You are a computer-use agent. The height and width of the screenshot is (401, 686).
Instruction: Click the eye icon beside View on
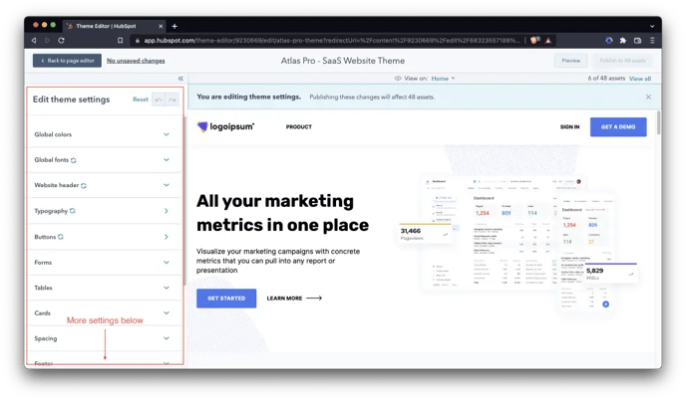point(398,79)
